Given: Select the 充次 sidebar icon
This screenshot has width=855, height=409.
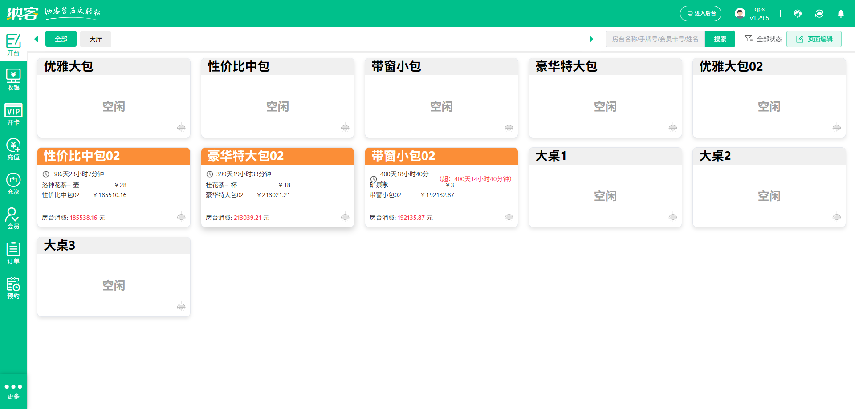Looking at the screenshot, I should pos(13,184).
